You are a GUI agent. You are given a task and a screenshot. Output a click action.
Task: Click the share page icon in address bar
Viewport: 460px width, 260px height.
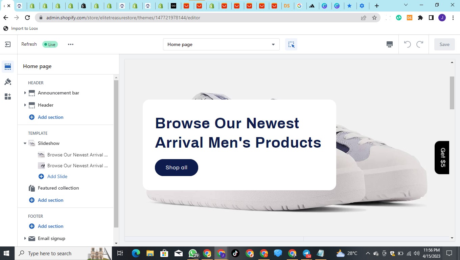[x=364, y=18]
